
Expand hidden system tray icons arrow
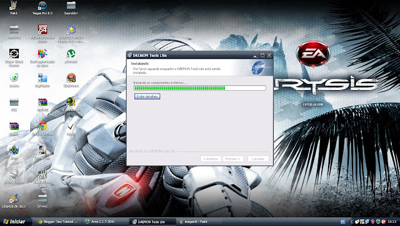(x=351, y=222)
